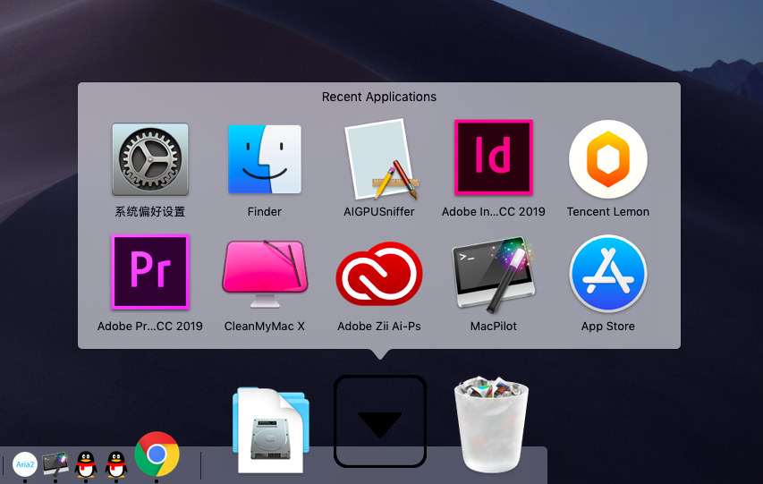The height and width of the screenshot is (484, 763).
Task: Open the hard disk folder stack in Dock
Action: pyautogui.click(x=270, y=429)
